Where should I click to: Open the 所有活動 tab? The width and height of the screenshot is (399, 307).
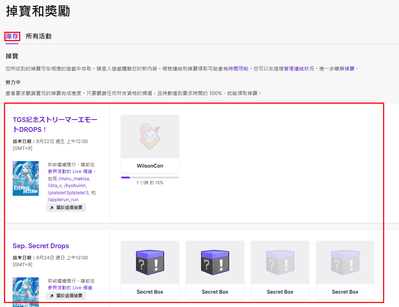click(x=39, y=36)
